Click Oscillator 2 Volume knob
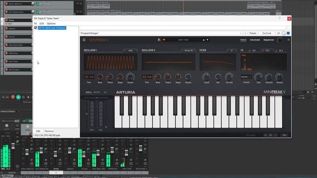The image size is (317, 178). click(188, 77)
